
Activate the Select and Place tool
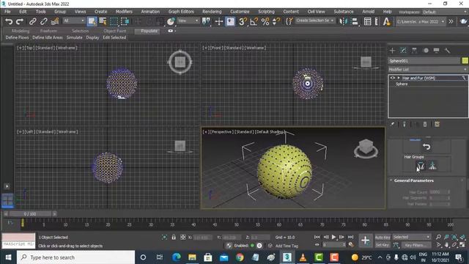[x=171, y=21]
